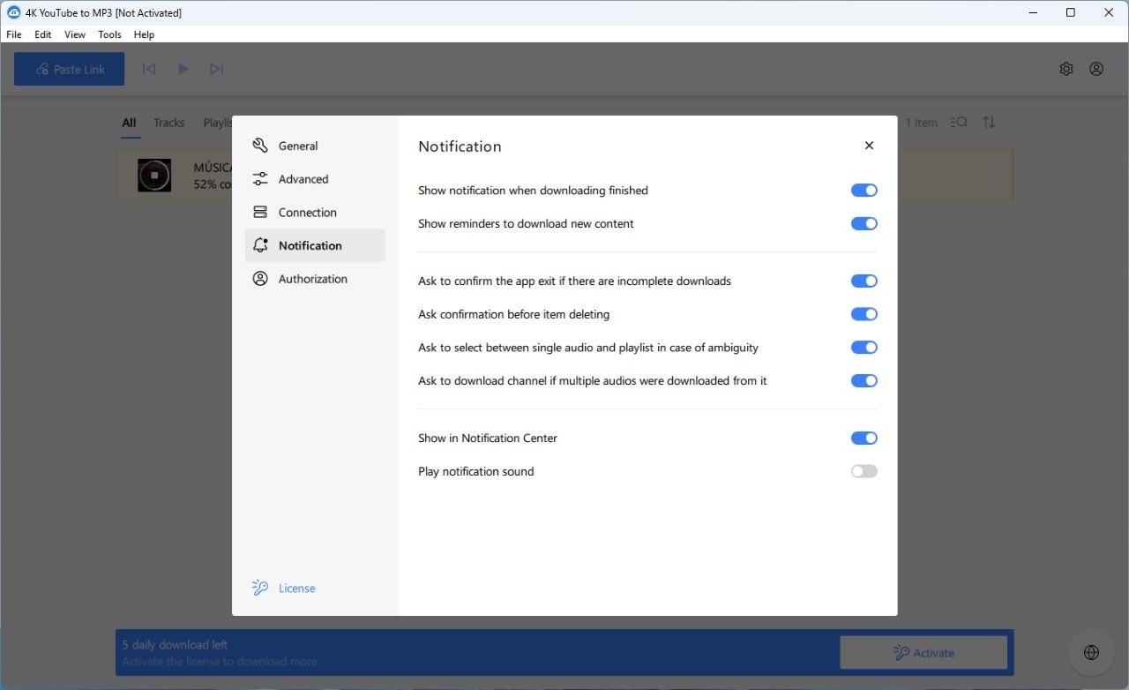1129x690 pixels.
Task: Skip to next track
Action: 216,69
